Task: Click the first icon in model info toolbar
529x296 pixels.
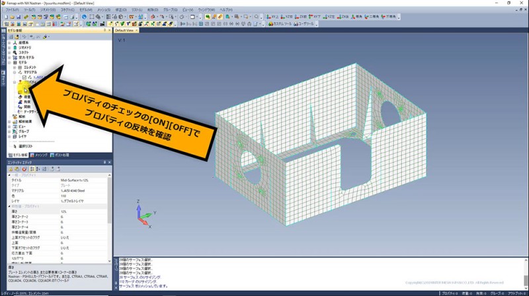Action: coord(11,37)
